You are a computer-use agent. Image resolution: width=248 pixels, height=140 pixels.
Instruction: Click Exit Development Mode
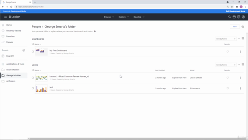(x=236, y=11)
